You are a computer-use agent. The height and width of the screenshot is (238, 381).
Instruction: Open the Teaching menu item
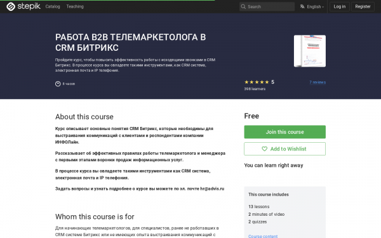[75, 6]
